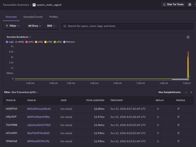Toggle the p95() series checkbox
The image size is (196, 147).
(x=36, y=42)
